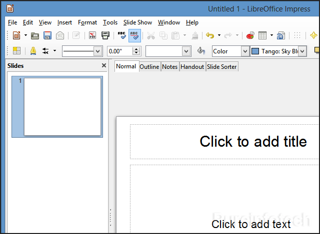Insert a Table using the table icon
This screenshot has height=234, width=320.
tap(262, 35)
